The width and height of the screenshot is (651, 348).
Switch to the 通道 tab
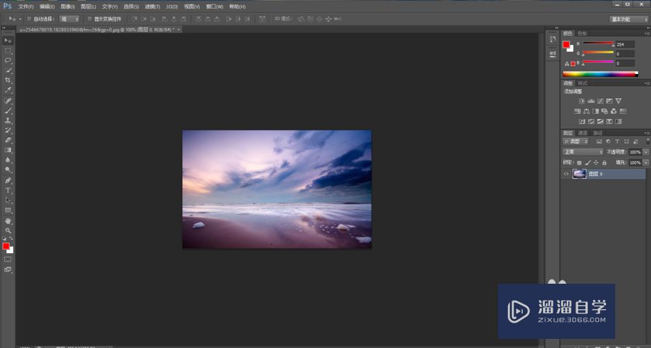click(583, 133)
